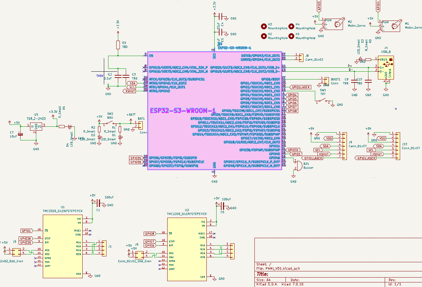
Task: Select the large magenta ESP32-S3-WROOM-1 text inside the chip
Action: (x=183, y=111)
